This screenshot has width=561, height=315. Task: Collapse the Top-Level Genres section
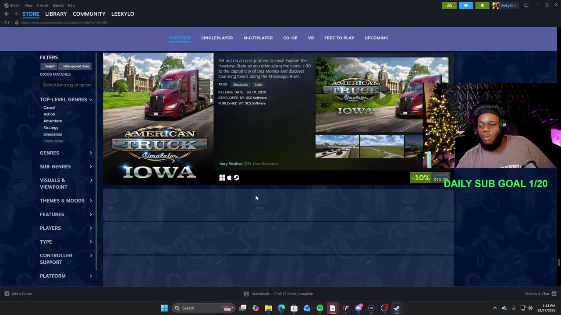point(66,99)
